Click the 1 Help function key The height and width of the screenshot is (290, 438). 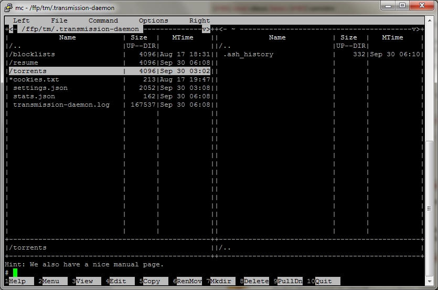click(x=19, y=281)
